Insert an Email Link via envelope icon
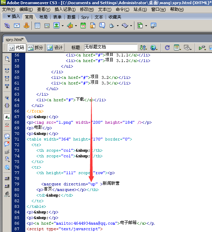The image size is (212, 232). [x=16, y=26]
